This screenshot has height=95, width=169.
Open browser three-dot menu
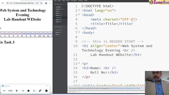pyautogui.click(x=50, y=3)
